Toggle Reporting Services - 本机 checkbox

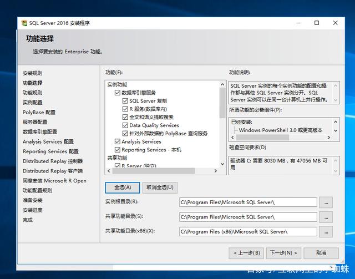coord(117,150)
